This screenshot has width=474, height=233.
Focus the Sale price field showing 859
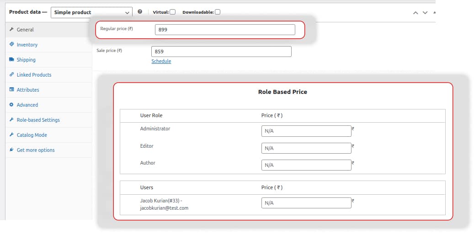pyautogui.click(x=221, y=52)
